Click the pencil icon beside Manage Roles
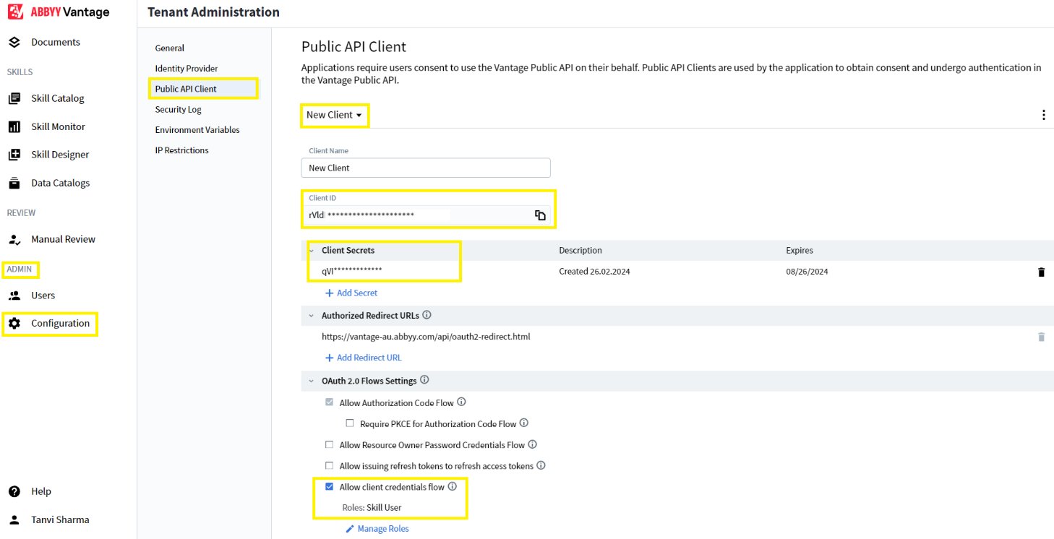1054x539 pixels. (350, 529)
